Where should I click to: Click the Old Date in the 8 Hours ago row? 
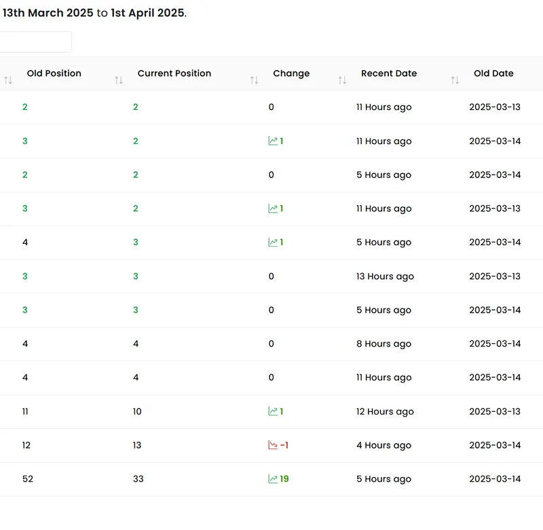click(x=495, y=344)
